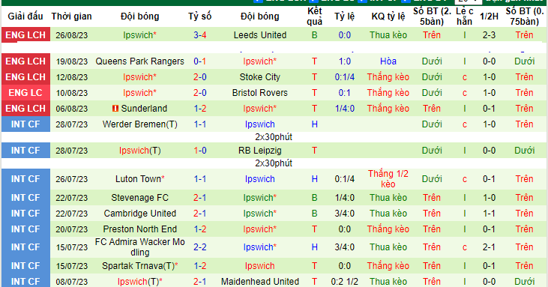548x287 pixels.
Task: Click the Tỷ số column header
Action: tap(200, 16)
